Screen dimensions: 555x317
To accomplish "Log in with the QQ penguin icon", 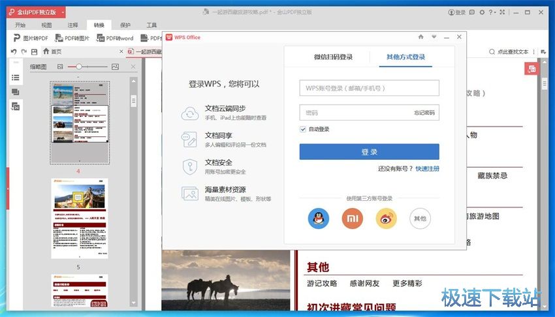I will click(319, 219).
